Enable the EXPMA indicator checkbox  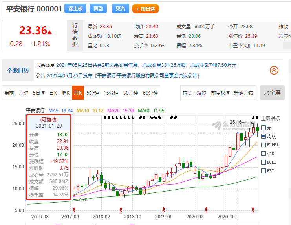point(264,145)
